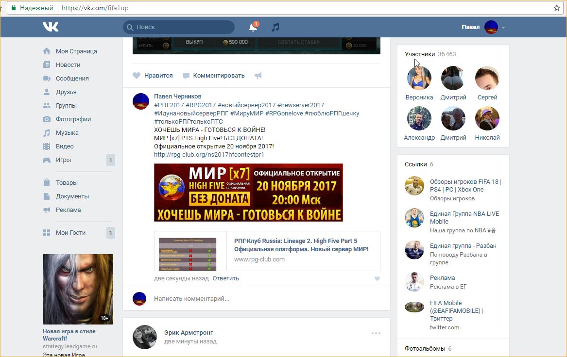
Task: Click the search field Поиск
Action: [180, 27]
